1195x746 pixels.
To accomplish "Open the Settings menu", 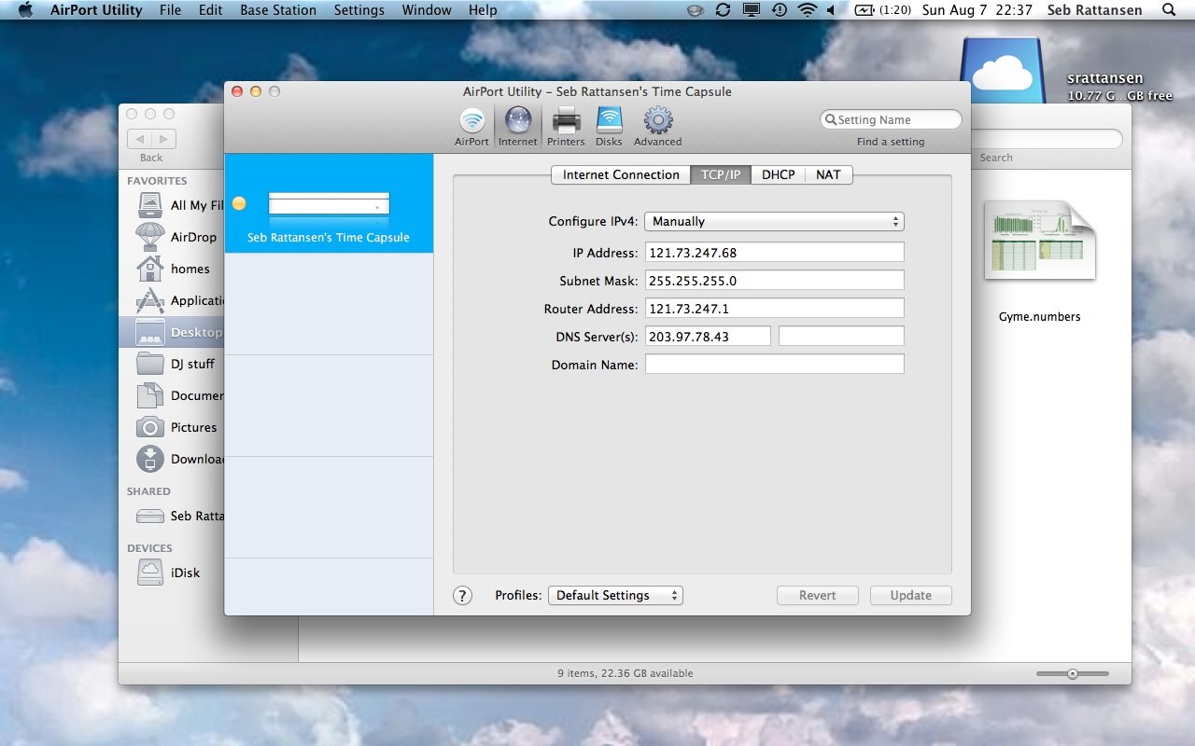I will click(358, 10).
